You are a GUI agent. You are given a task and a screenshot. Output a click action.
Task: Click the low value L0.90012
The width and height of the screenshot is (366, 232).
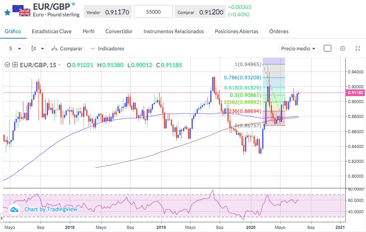140,65
